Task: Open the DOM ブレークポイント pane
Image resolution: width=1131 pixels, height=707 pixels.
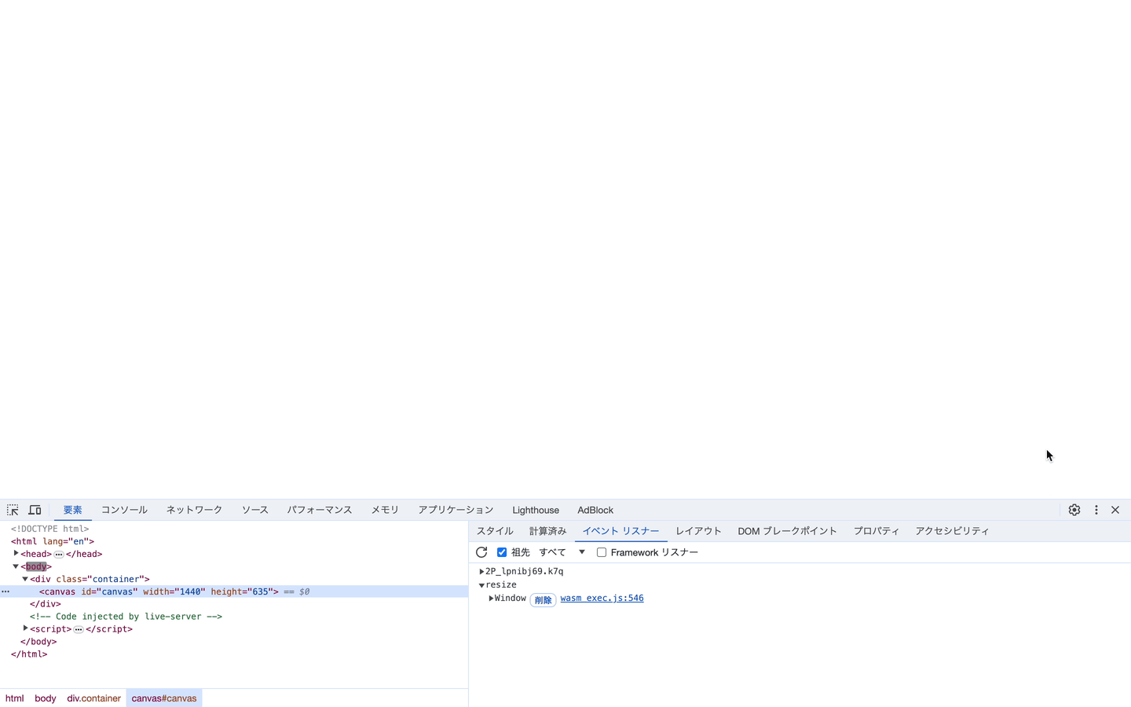Action: click(x=787, y=531)
